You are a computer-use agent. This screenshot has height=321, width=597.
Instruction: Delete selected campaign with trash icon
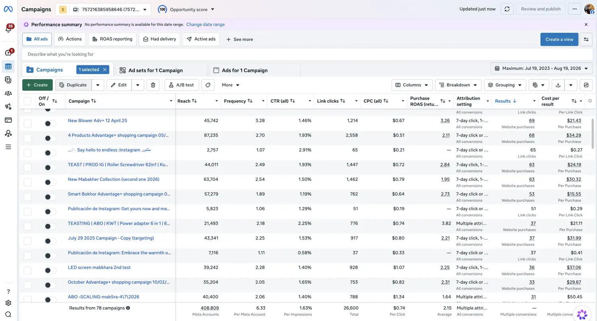[153, 85]
